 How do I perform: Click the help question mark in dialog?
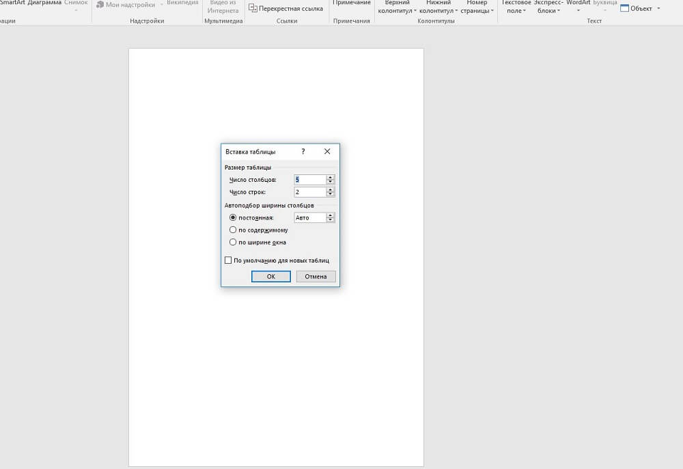coord(303,152)
